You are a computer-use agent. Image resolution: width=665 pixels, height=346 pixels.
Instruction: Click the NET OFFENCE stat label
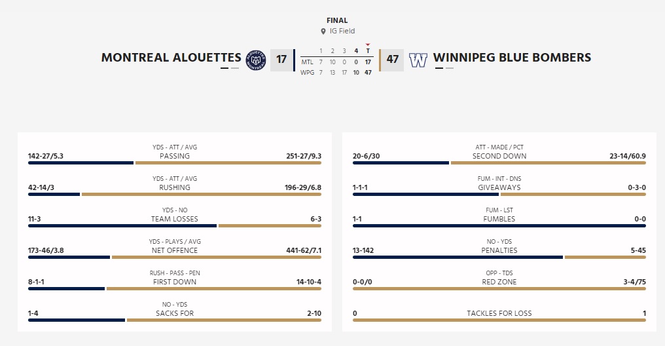[175, 250]
